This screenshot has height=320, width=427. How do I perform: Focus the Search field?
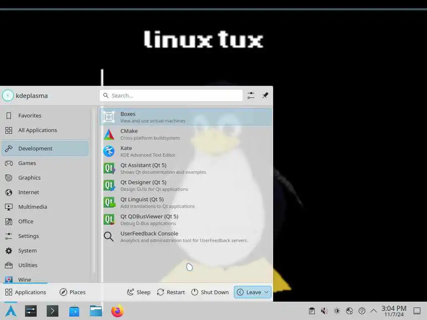tap(171, 95)
